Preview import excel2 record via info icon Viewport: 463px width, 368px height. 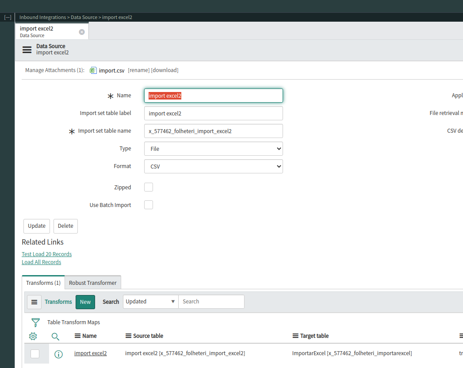pyautogui.click(x=58, y=354)
